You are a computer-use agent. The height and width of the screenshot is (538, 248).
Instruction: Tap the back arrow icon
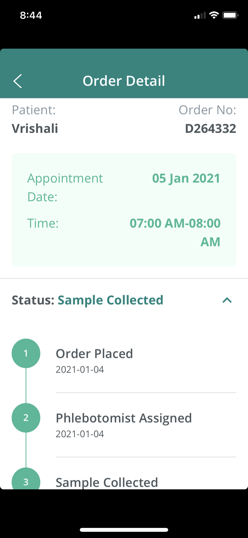pyautogui.click(x=18, y=81)
